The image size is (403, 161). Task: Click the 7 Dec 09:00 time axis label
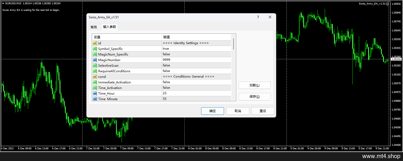(x=127, y=149)
